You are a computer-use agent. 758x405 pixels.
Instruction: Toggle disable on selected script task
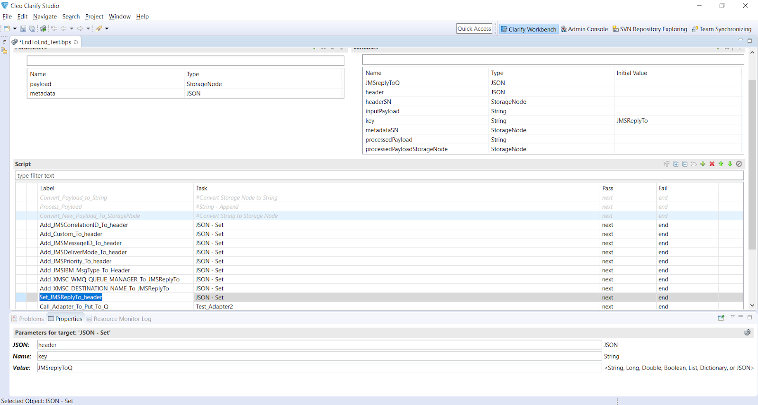739,164
